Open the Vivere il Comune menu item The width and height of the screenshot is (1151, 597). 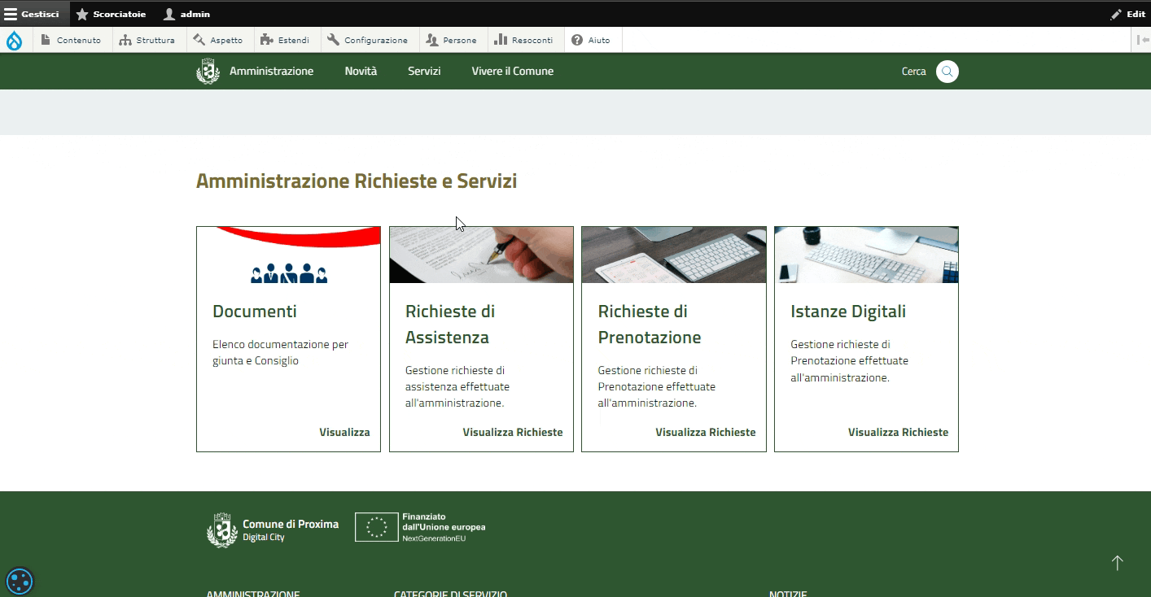[x=512, y=72]
